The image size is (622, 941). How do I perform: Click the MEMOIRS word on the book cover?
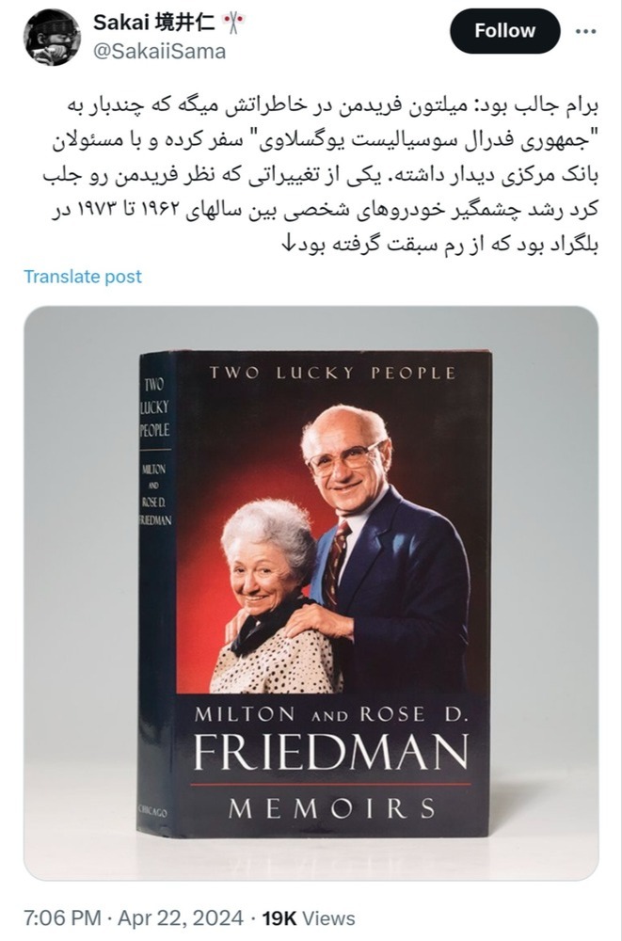[x=332, y=808]
